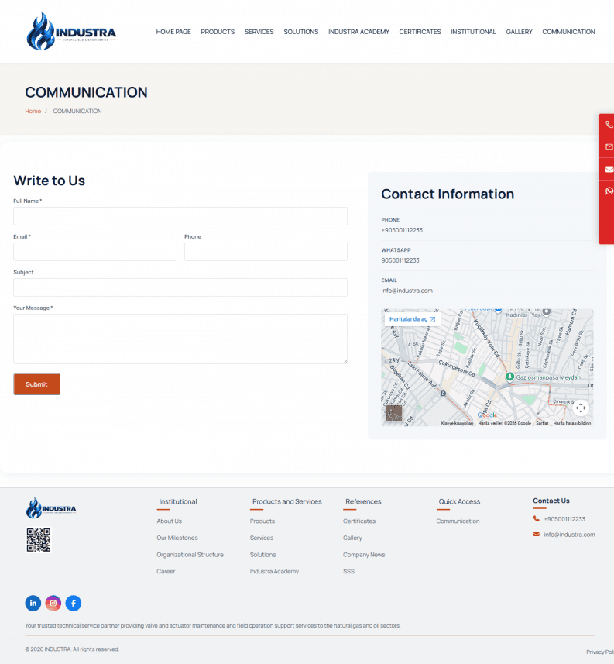Click the Industra logo in the header
This screenshot has height=664, width=614.
point(71,31)
